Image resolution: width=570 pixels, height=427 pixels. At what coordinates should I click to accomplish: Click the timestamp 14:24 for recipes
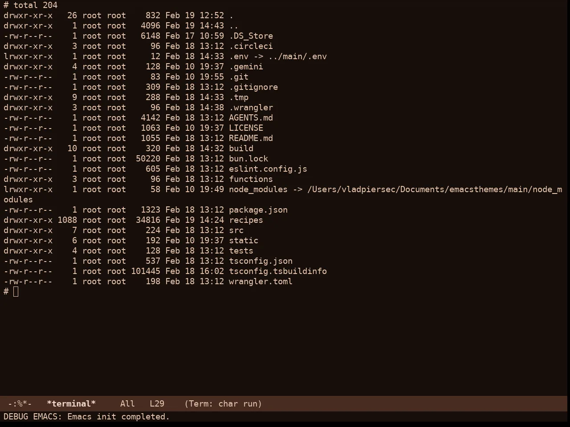(212, 220)
